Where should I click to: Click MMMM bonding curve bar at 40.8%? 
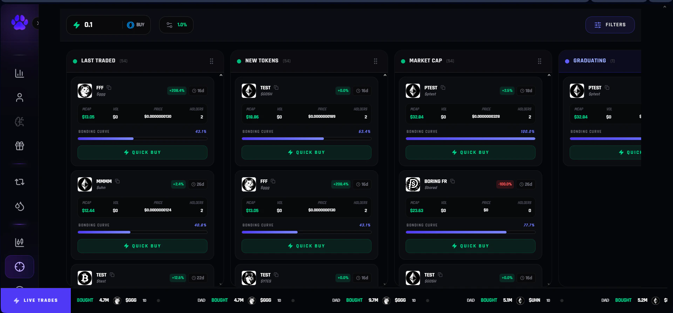(x=142, y=232)
